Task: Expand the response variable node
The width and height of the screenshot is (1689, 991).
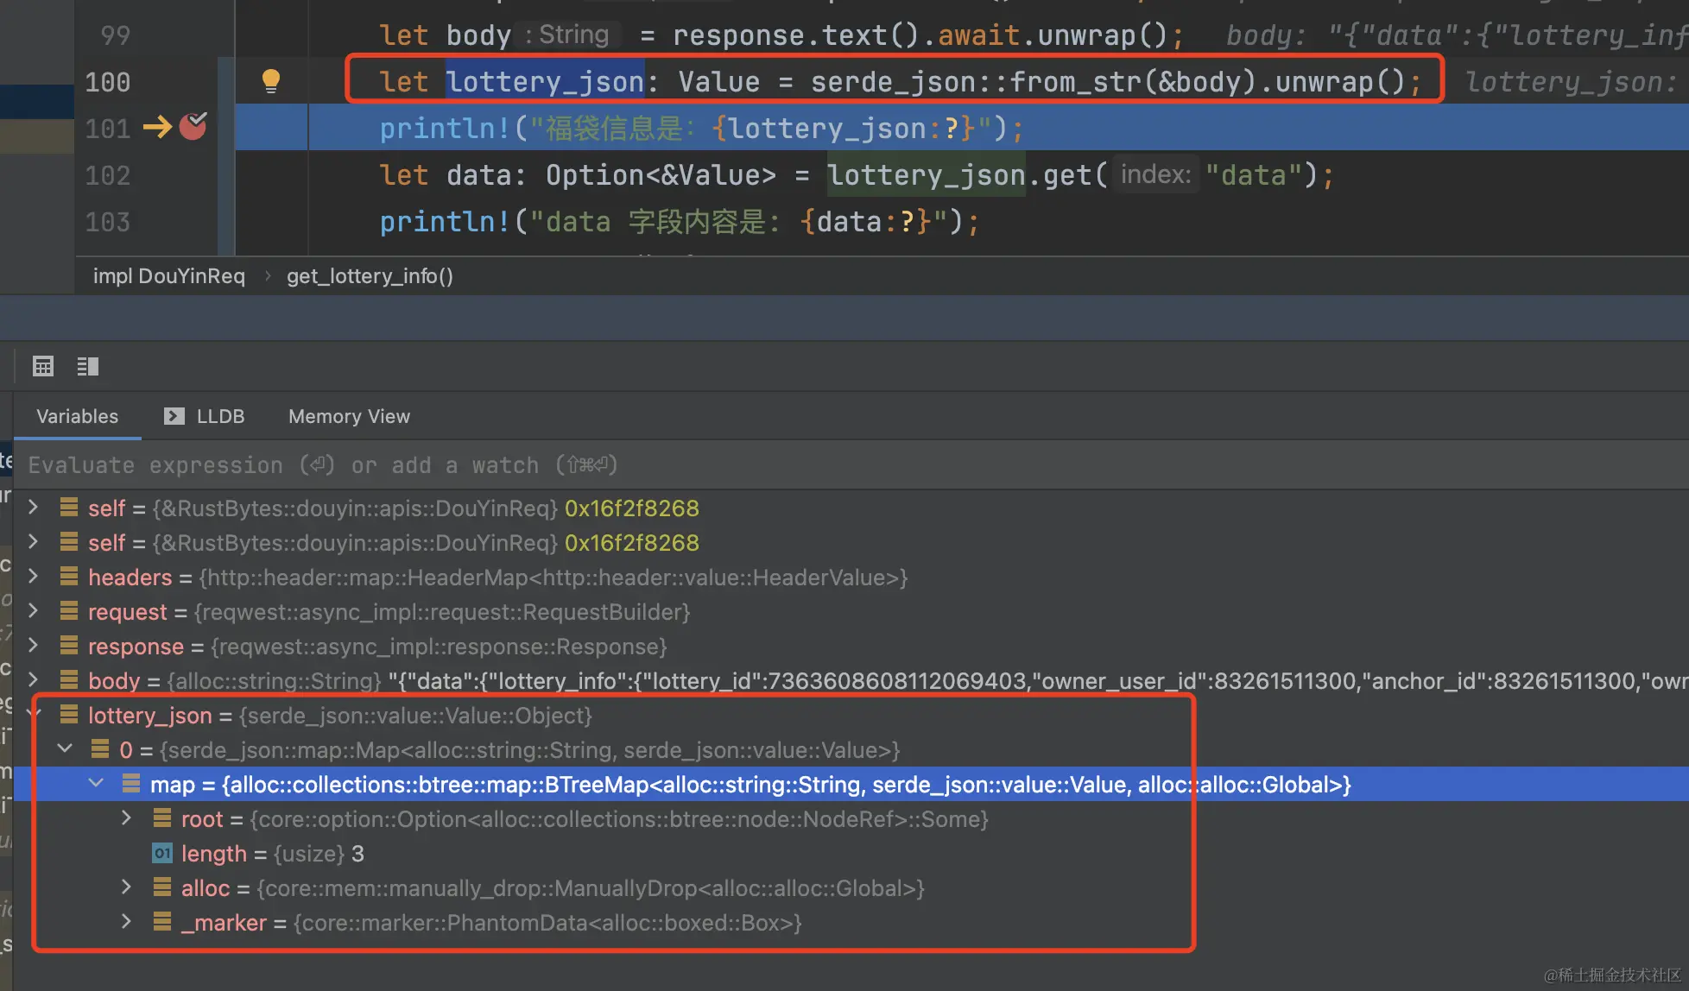Action: [33, 646]
